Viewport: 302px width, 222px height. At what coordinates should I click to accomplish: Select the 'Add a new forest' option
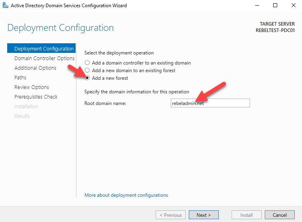tap(87, 78)
